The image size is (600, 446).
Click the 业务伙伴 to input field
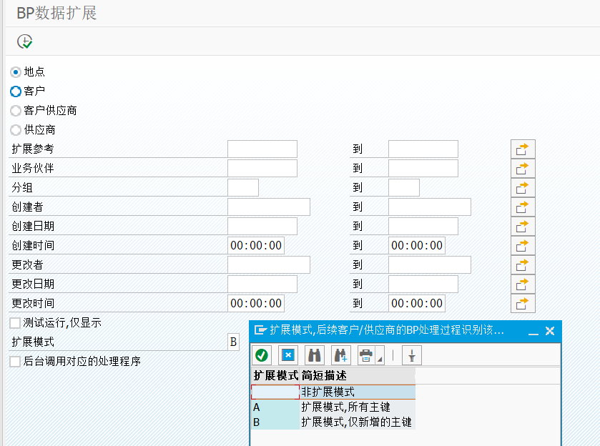point(423,168)
